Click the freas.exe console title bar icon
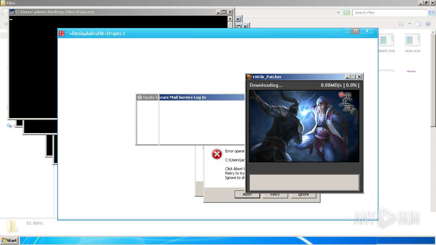 tap(12, 12)
